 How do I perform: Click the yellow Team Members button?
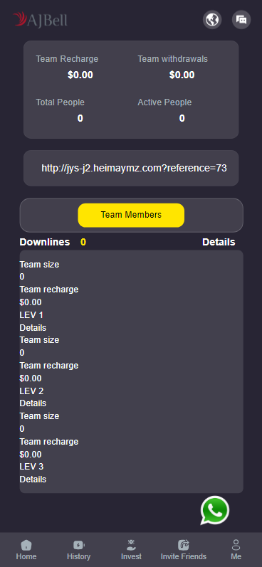131,215
